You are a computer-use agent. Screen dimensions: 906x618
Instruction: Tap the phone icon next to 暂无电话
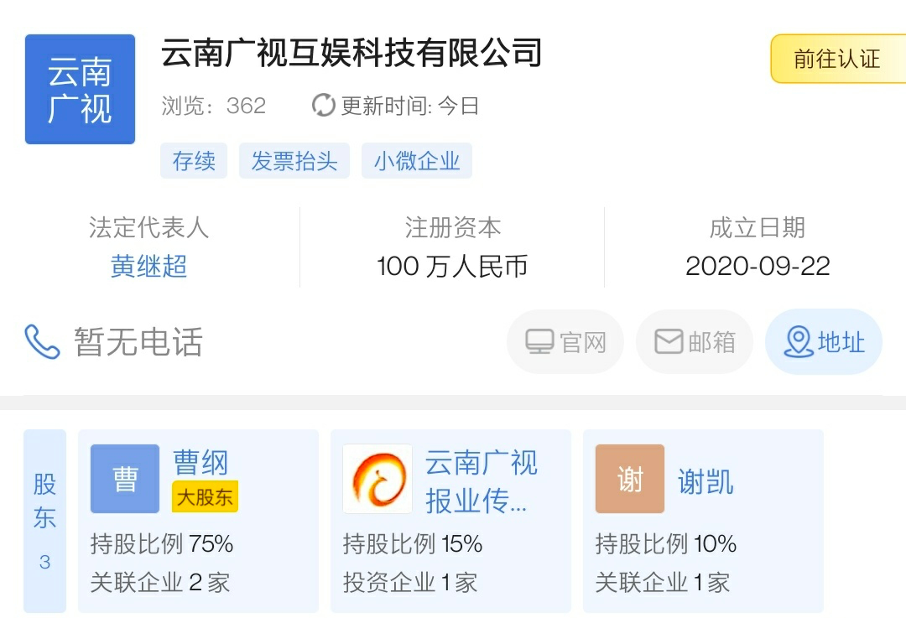tap(42, 341)
